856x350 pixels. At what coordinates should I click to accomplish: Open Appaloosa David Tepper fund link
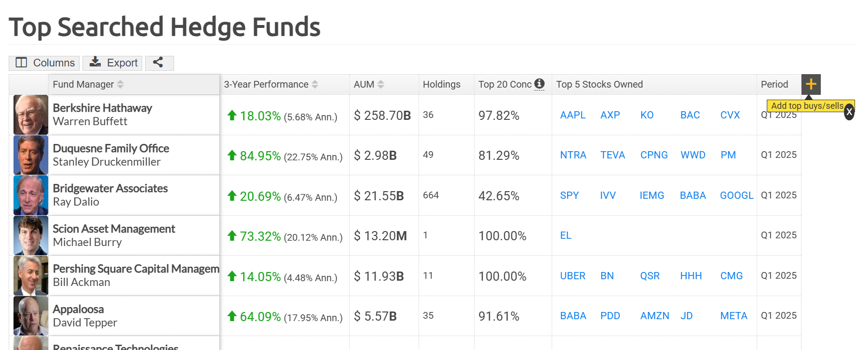[x=85, y=316]
